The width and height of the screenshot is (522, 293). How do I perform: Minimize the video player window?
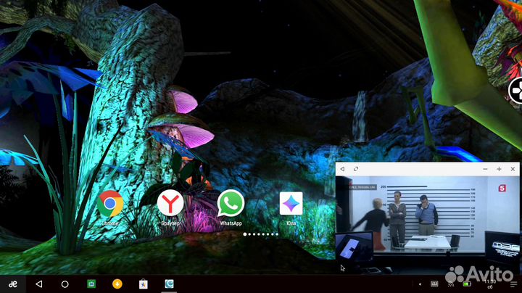(x=485, y=169)
